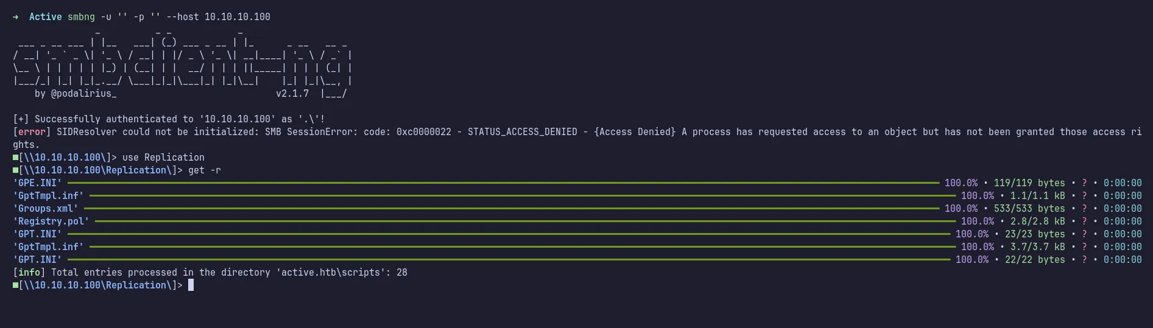Click the "[+]" success marker
This screenshot has width=1153, height=328.
21,119
